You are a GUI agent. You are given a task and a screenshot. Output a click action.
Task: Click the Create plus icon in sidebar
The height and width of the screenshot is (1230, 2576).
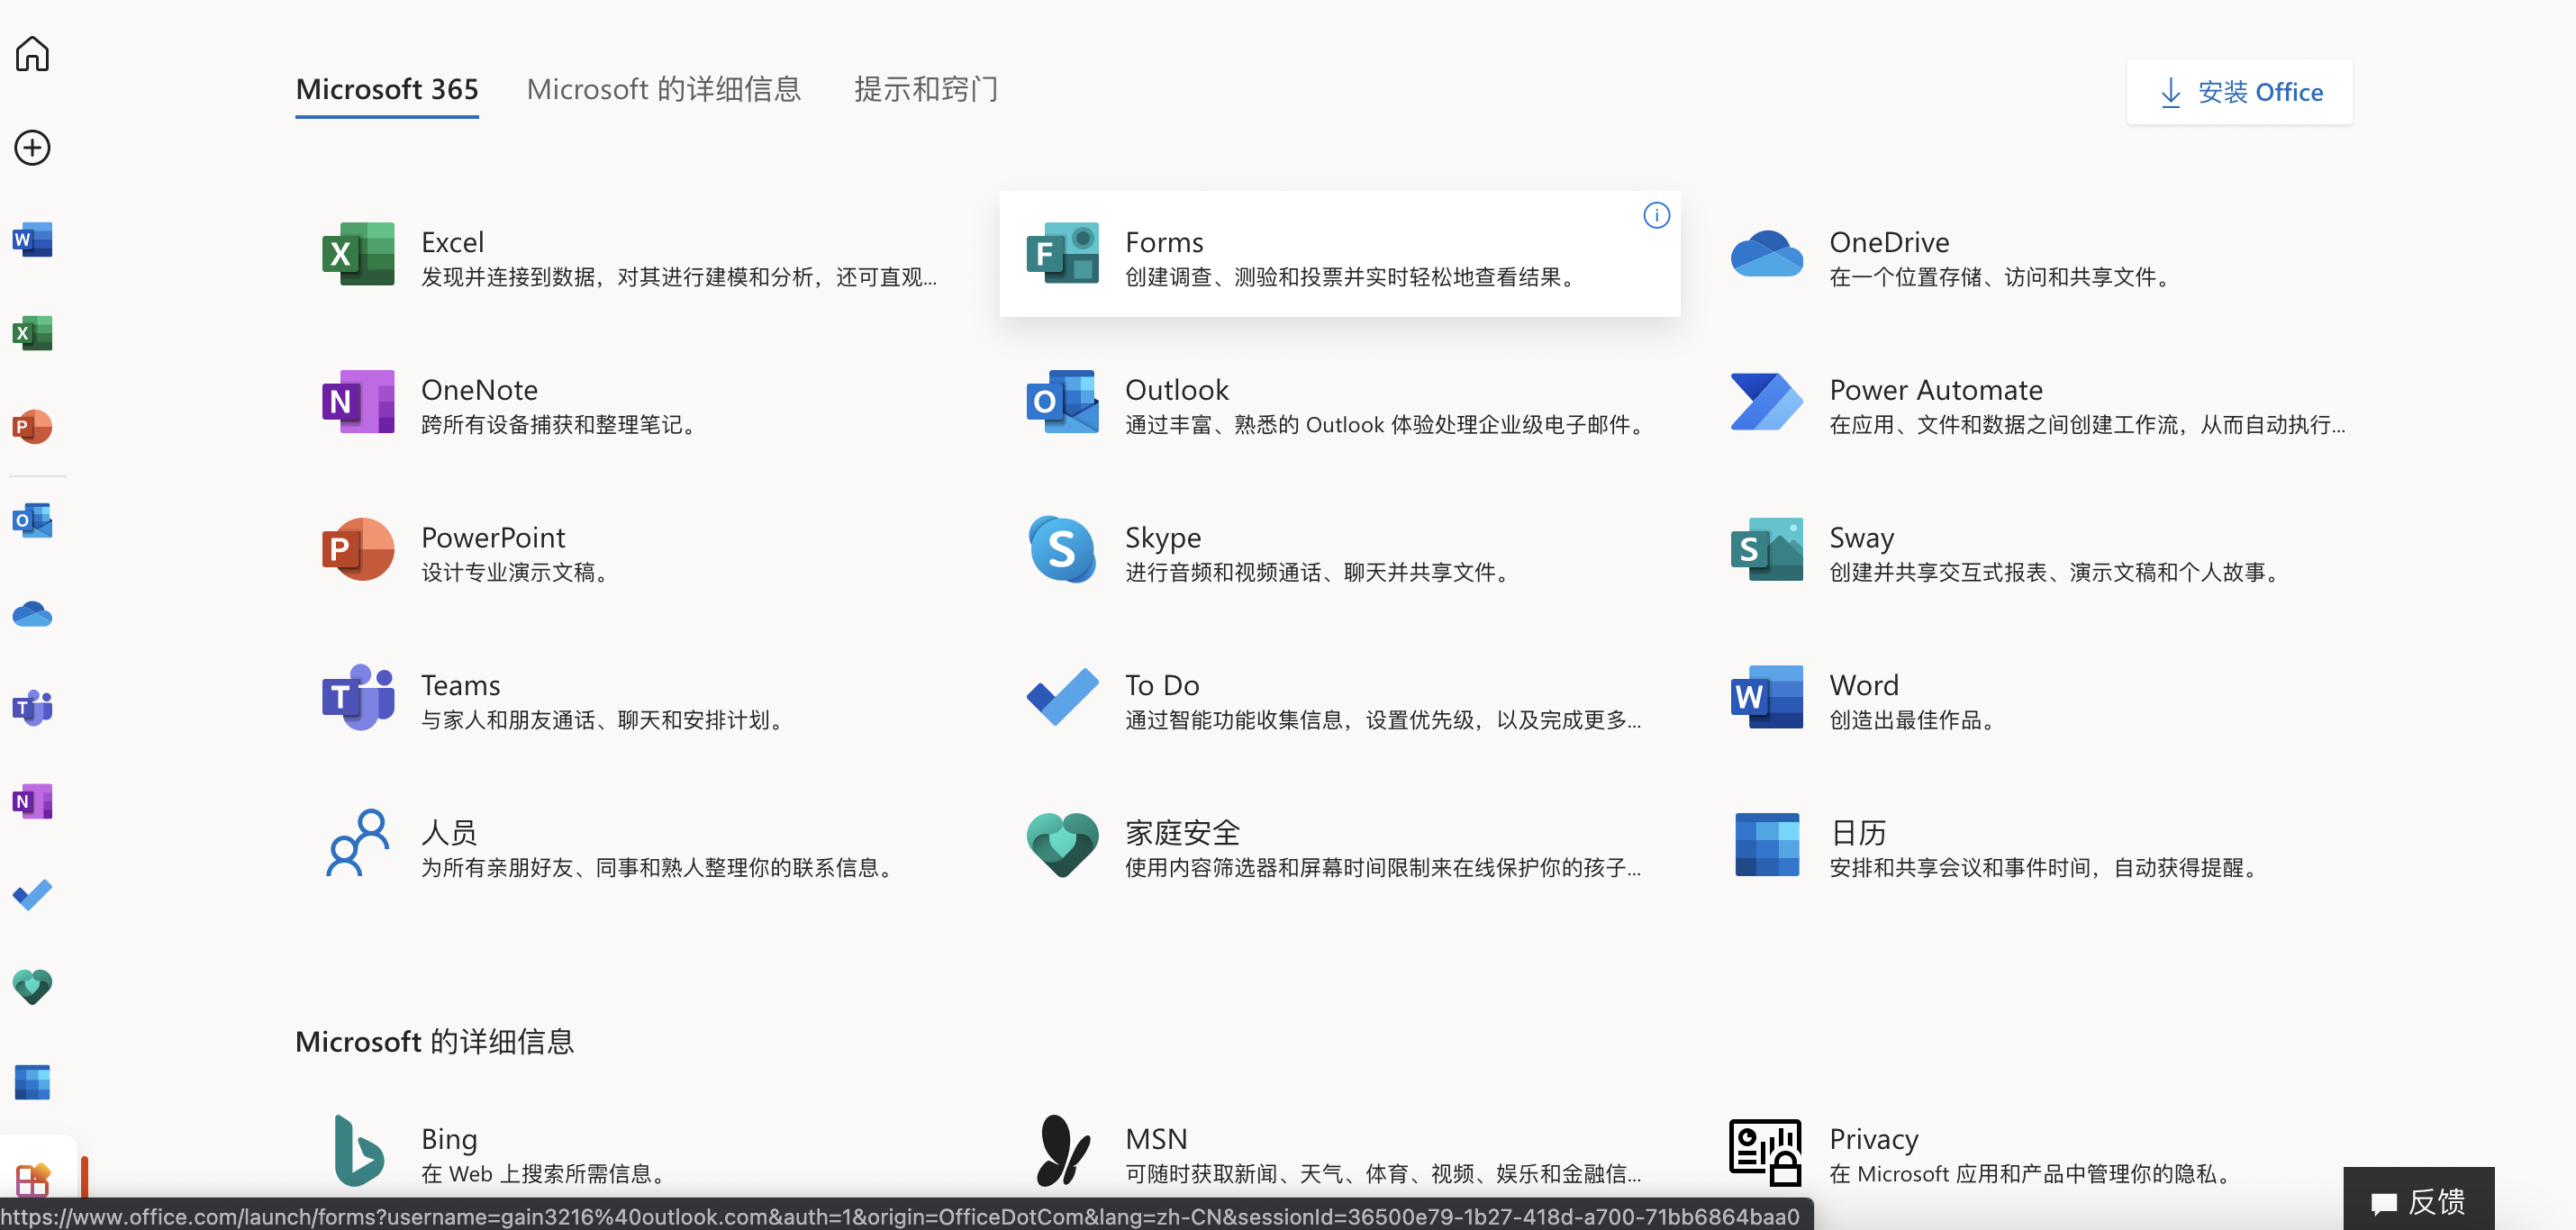(32, 148)
